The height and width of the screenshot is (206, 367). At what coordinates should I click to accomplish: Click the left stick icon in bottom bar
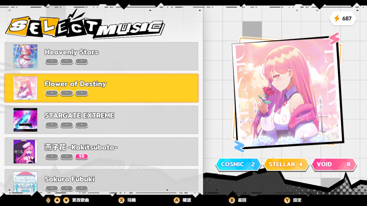[x=48, y=200]
